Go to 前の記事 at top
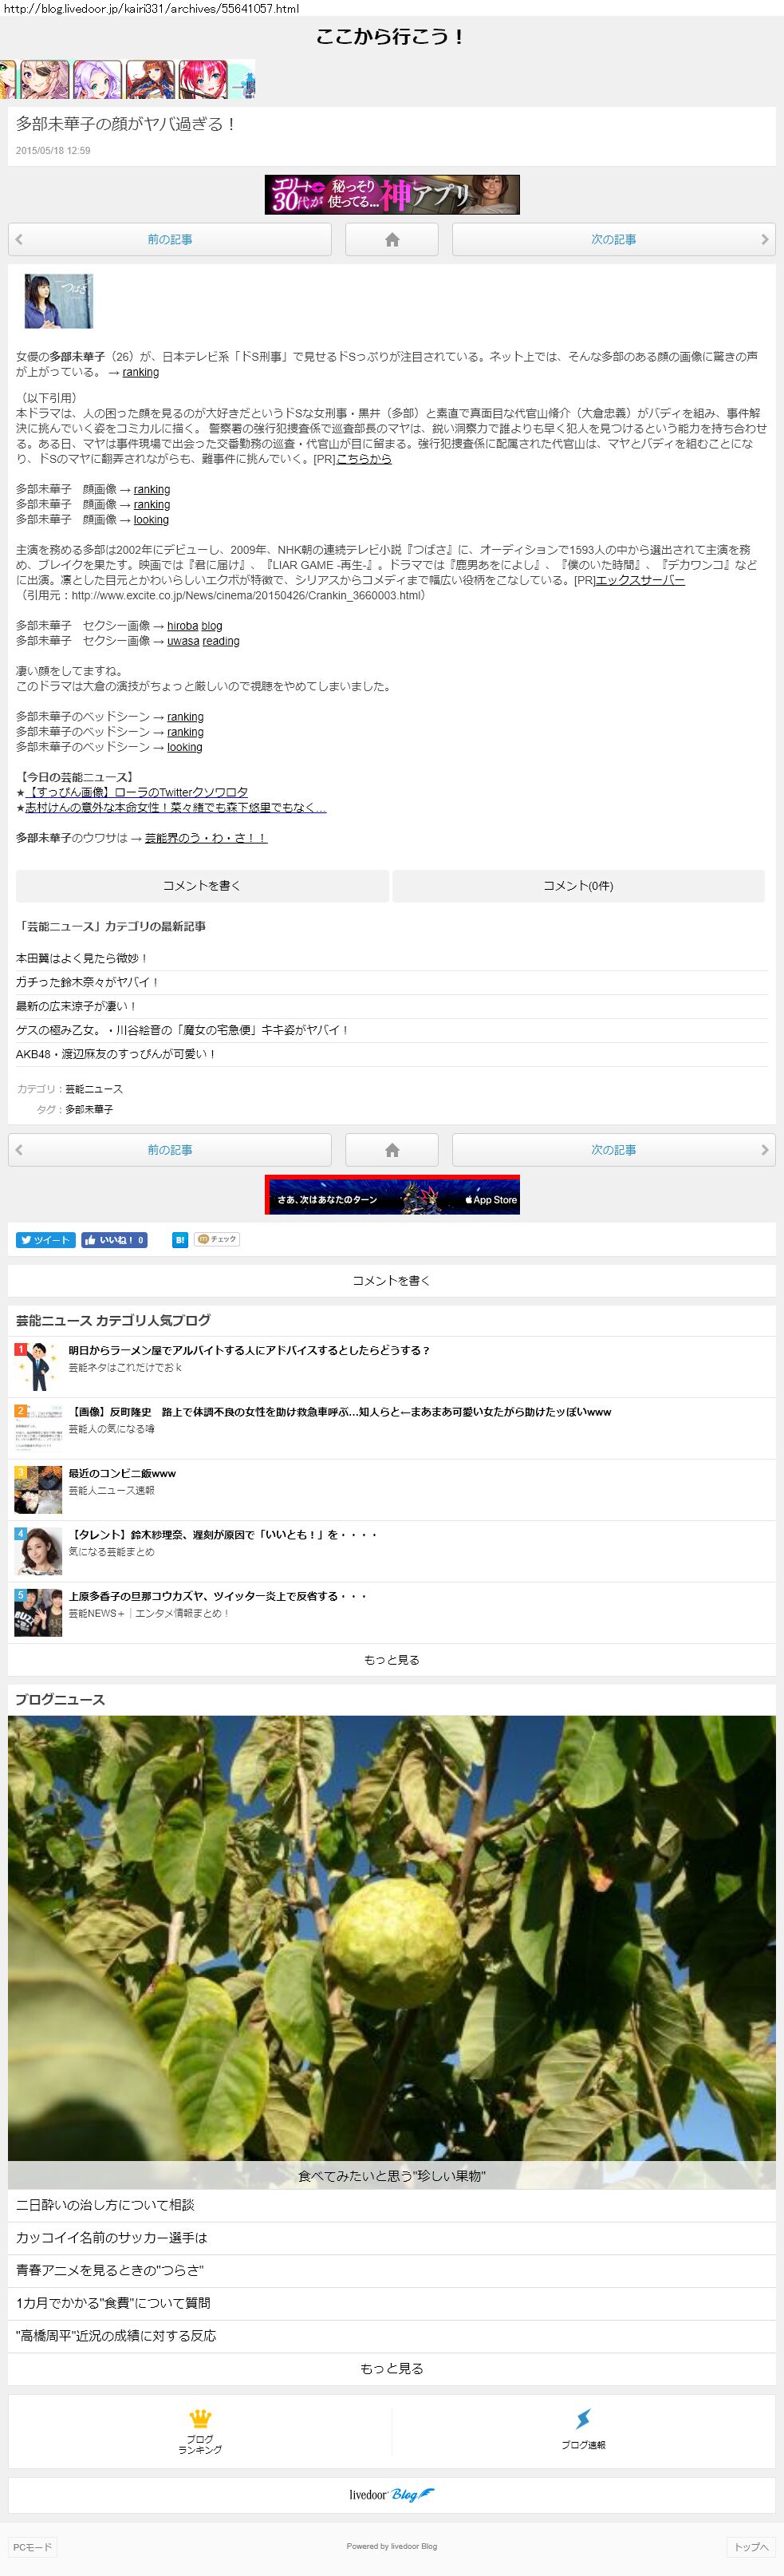 click(170, 240)
